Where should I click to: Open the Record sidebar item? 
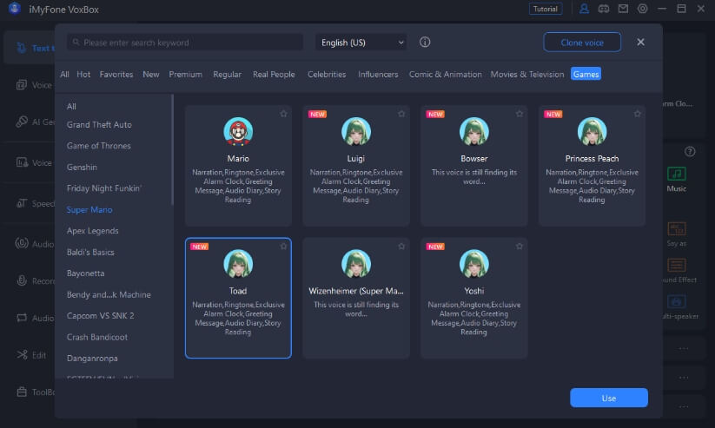tap(36, 280)
